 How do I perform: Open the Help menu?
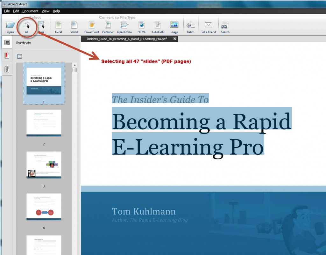pyautogui.click(x=56, y=11)
